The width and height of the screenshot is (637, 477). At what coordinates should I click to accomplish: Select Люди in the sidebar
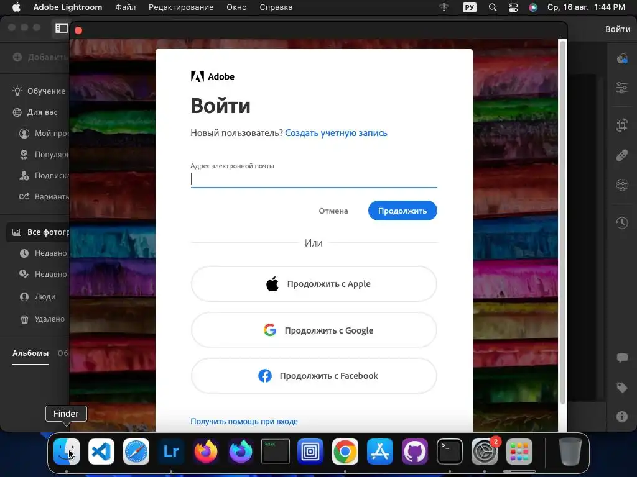tap(37, 296)
